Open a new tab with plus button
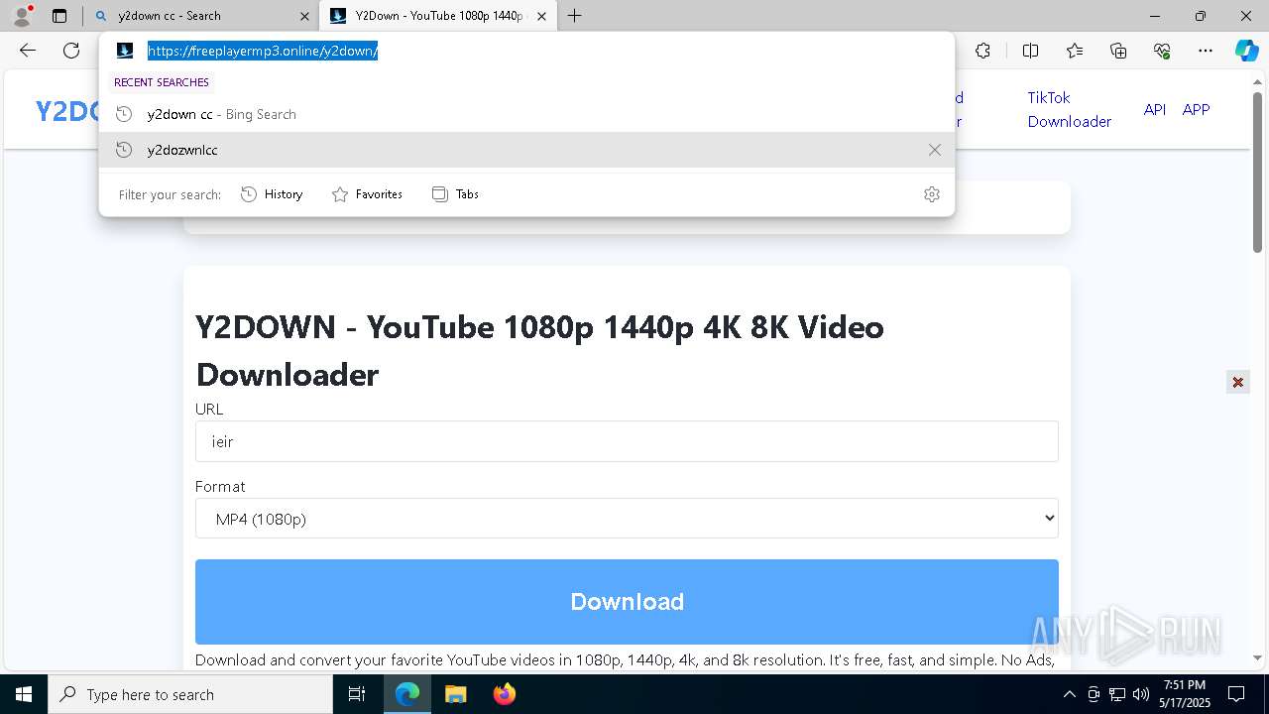 click(x=574, y=16)
